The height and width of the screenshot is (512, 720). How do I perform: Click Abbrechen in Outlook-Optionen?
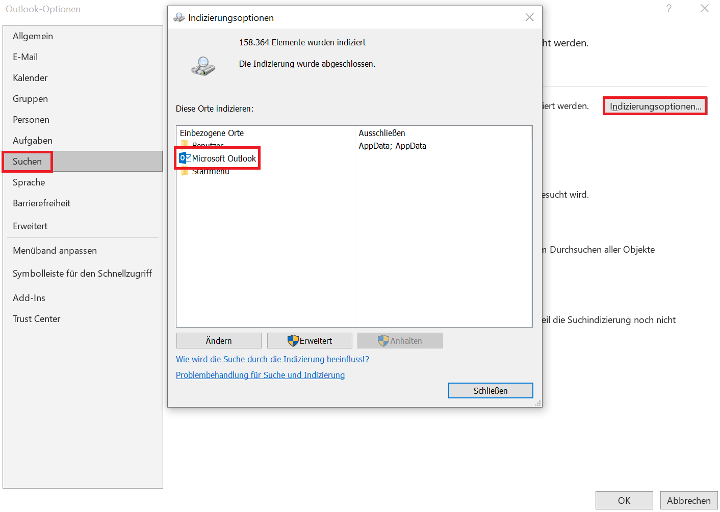tap(689, 500)
